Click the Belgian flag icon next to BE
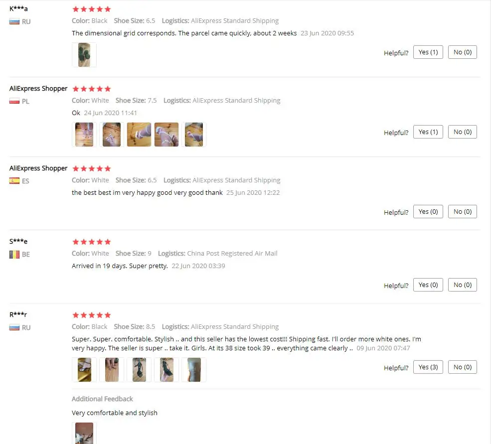 [x=14, y=255]
